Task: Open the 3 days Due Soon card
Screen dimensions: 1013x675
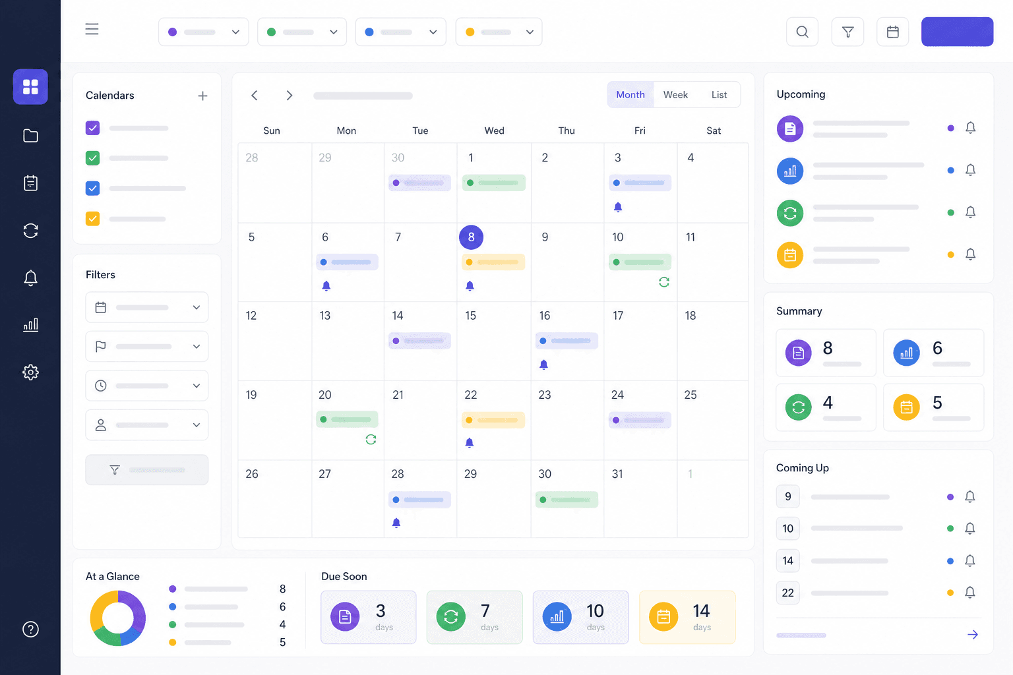Action: coord(369,617)
